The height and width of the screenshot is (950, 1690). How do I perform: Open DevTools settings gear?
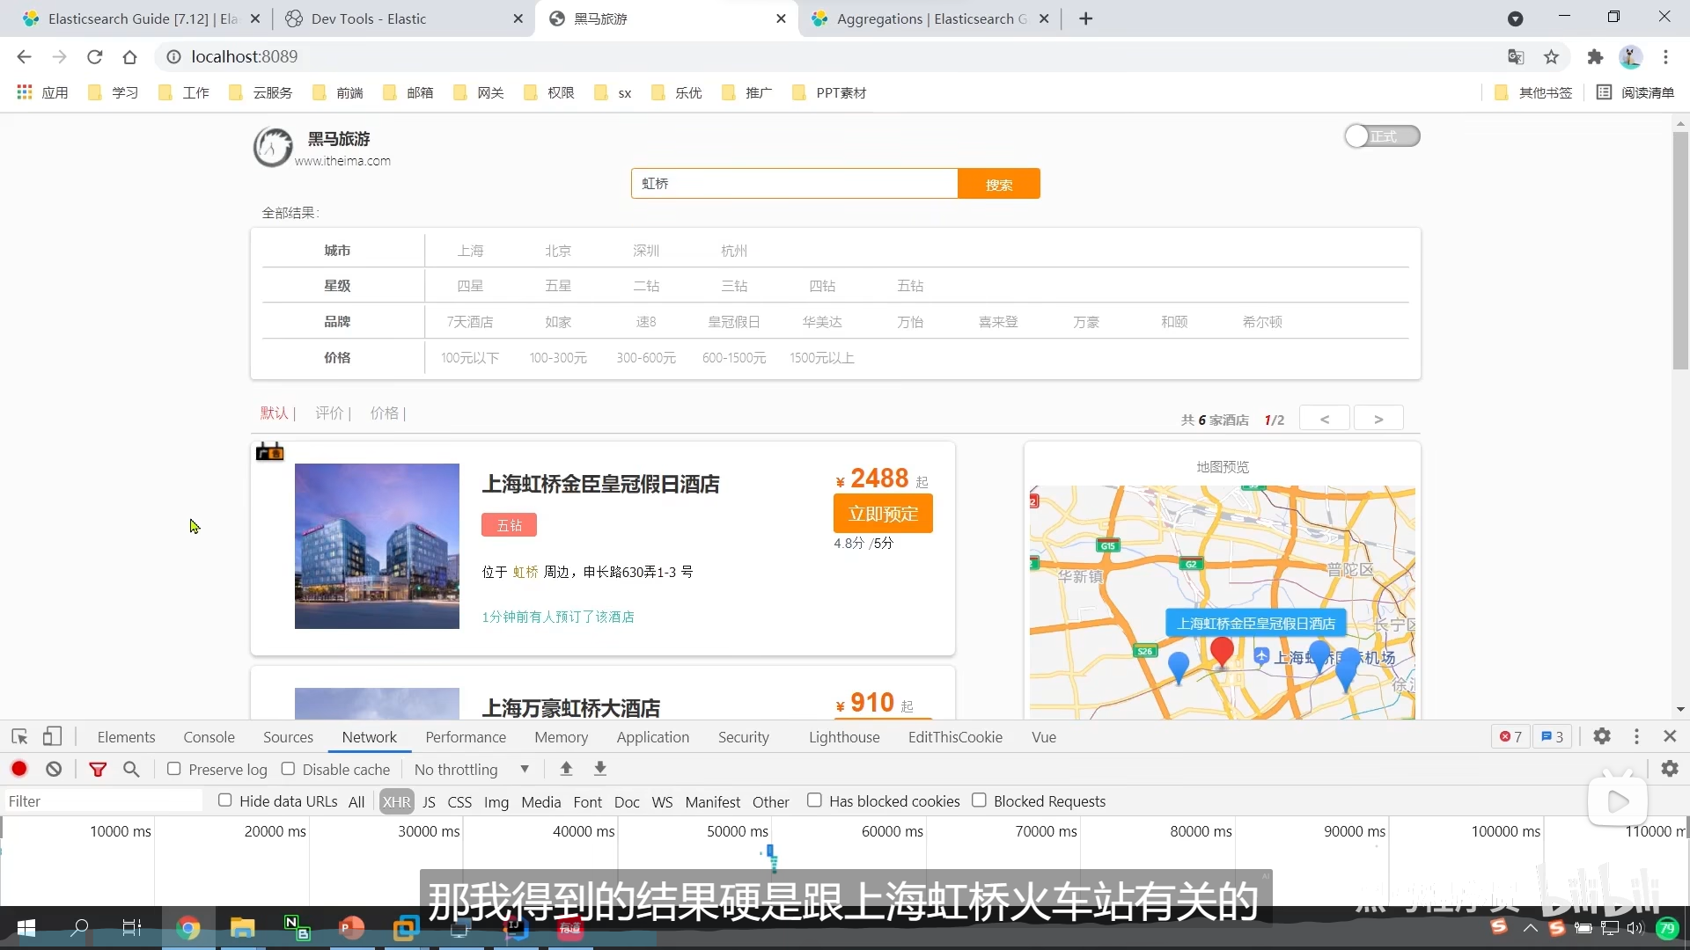[1602, 736]
